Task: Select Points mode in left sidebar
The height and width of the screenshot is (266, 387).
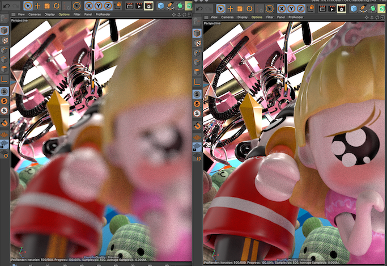Action: coord(4,50)
